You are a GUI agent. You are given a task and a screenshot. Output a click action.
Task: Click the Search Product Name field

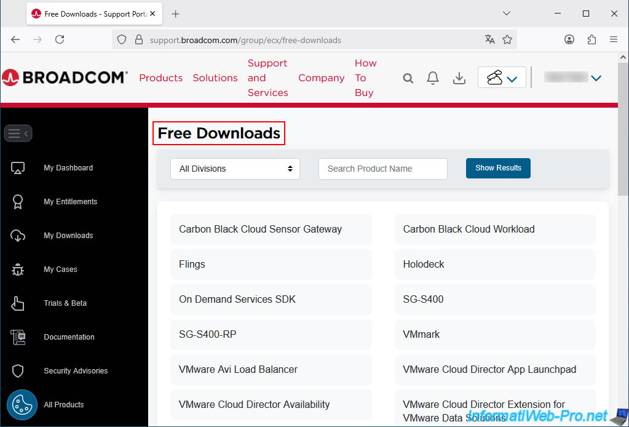[x=382, y=169]
